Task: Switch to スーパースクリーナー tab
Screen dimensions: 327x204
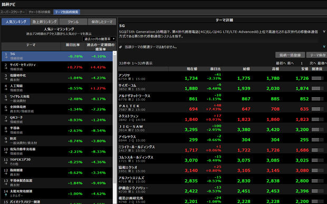Action: coord(13,12)
